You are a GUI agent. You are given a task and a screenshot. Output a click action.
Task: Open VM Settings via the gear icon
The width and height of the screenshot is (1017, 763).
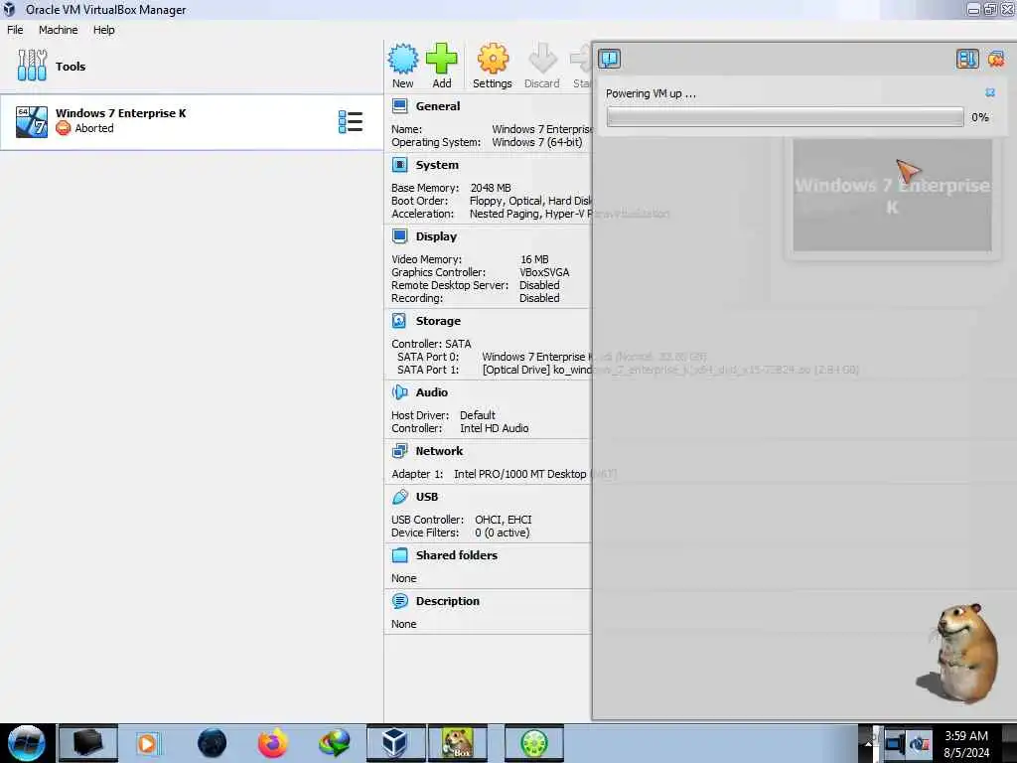coord(493,59)
